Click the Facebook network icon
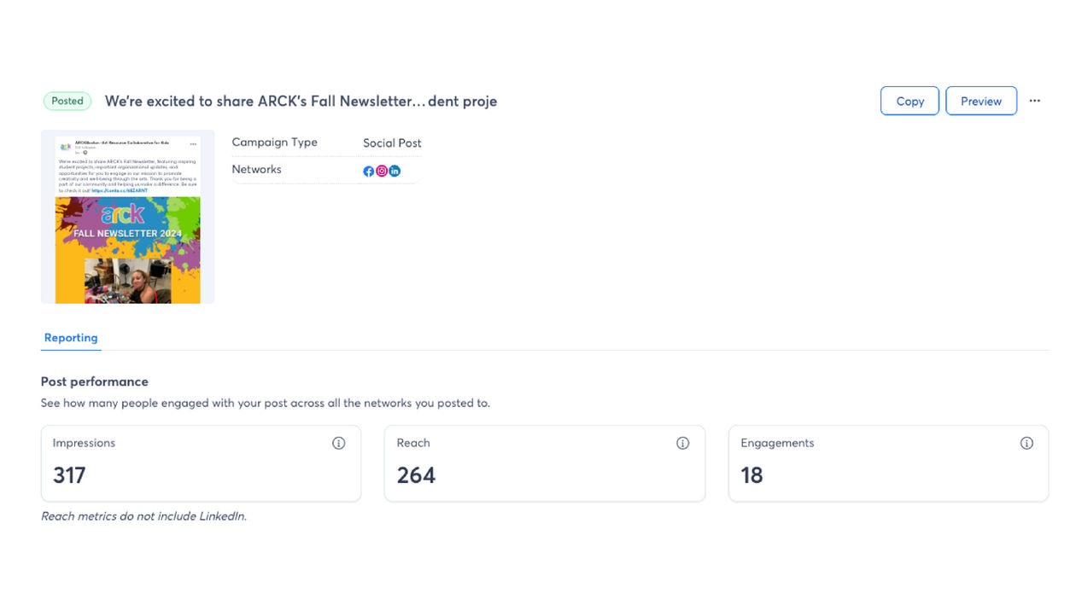 click(369, 171)
